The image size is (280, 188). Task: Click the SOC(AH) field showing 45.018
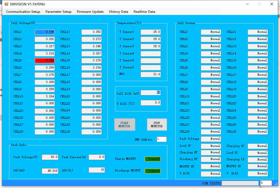[x=50, y=171]
